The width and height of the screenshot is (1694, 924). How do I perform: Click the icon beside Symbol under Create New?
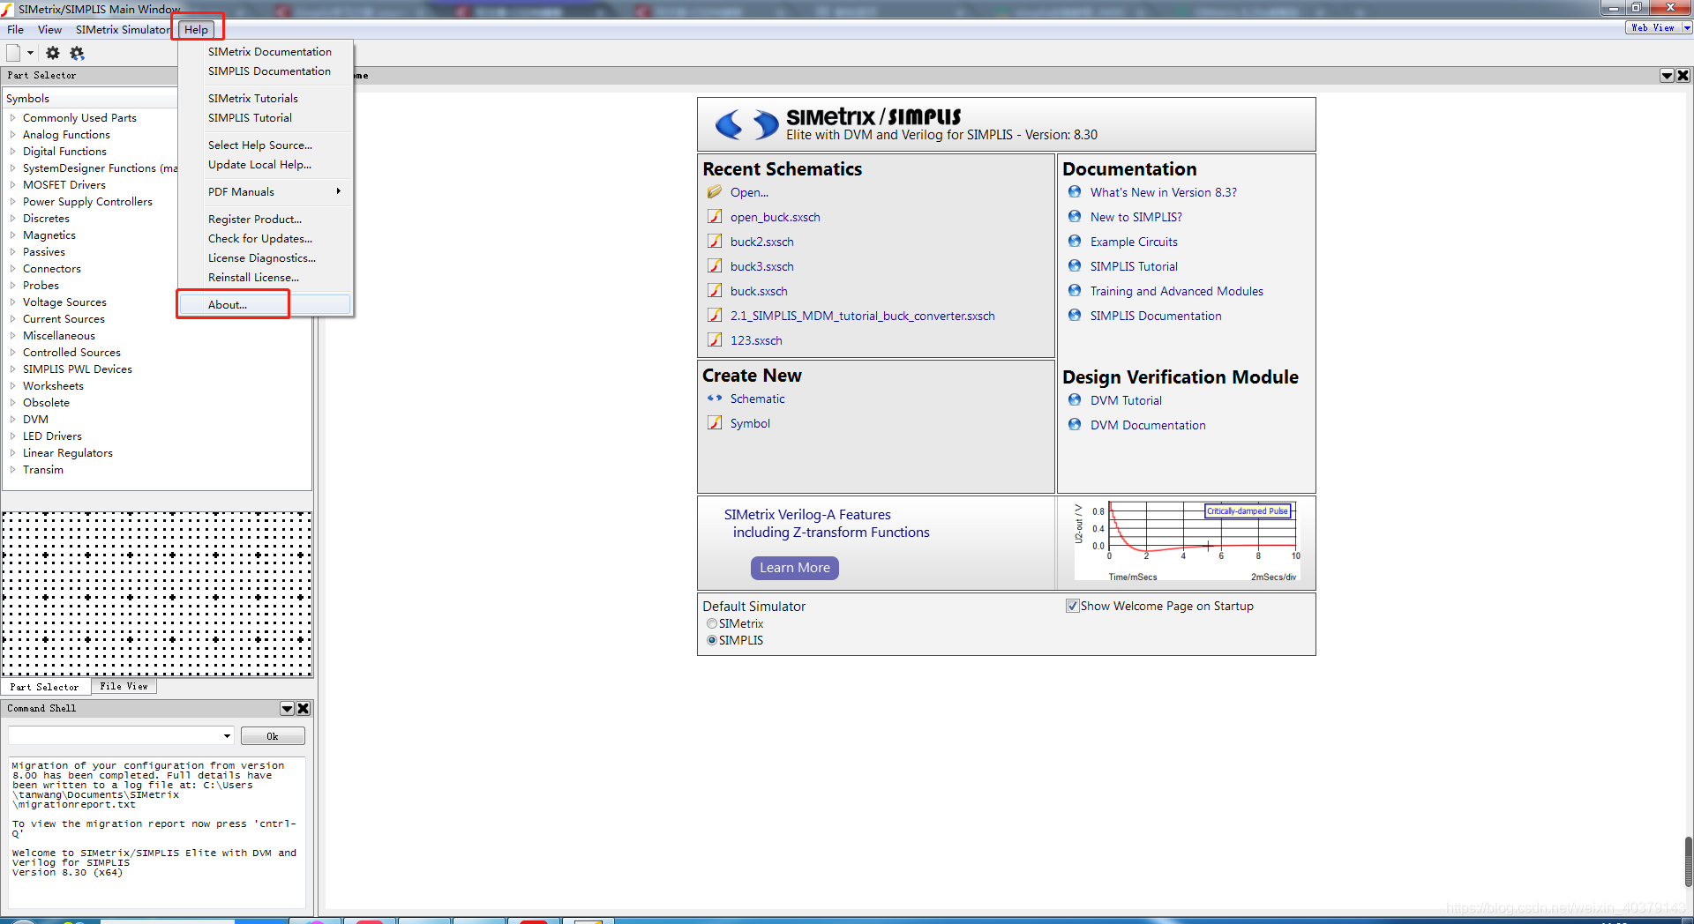[x=715, y=423]
